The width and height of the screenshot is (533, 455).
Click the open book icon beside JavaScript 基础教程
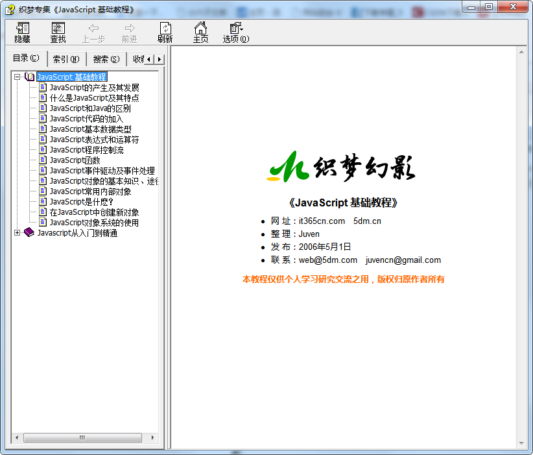point(30,77)
